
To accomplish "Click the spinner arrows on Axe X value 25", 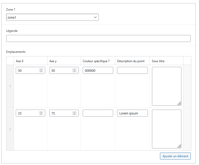I will click(x=41, y=113).
